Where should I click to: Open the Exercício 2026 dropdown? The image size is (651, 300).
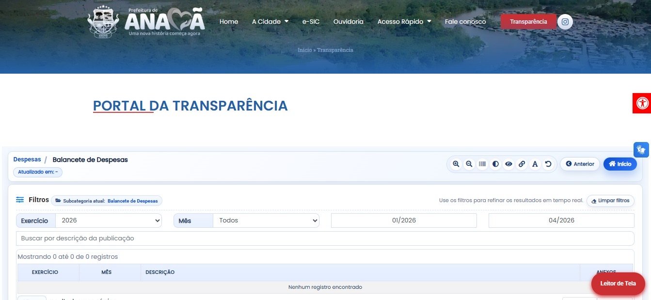(x=108, y=221)
